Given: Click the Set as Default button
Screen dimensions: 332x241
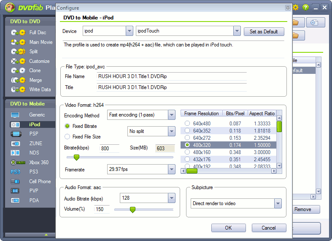Looking at the screenshot, I should (264, 32).
